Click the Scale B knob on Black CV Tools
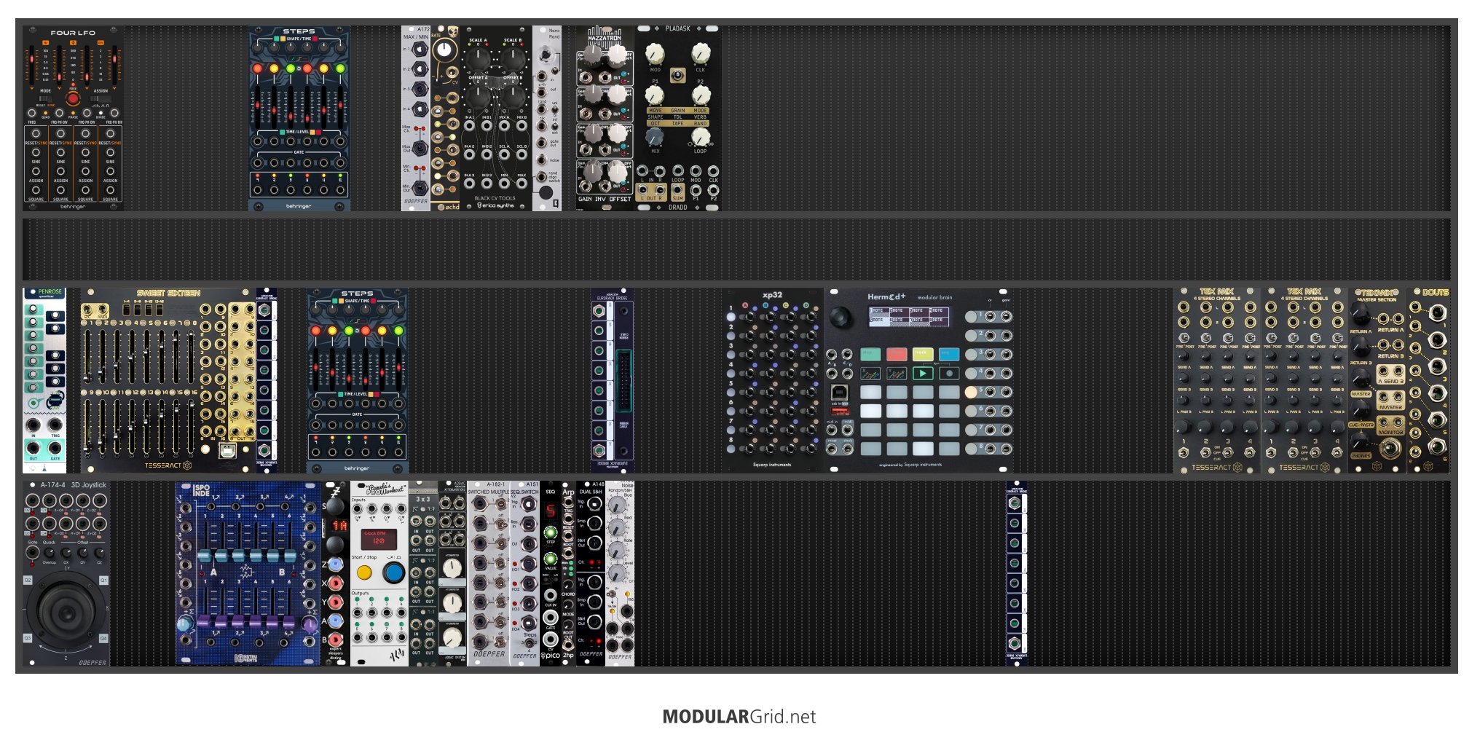The height and width of the screenshot is (732, 1480). pos(513,58)
